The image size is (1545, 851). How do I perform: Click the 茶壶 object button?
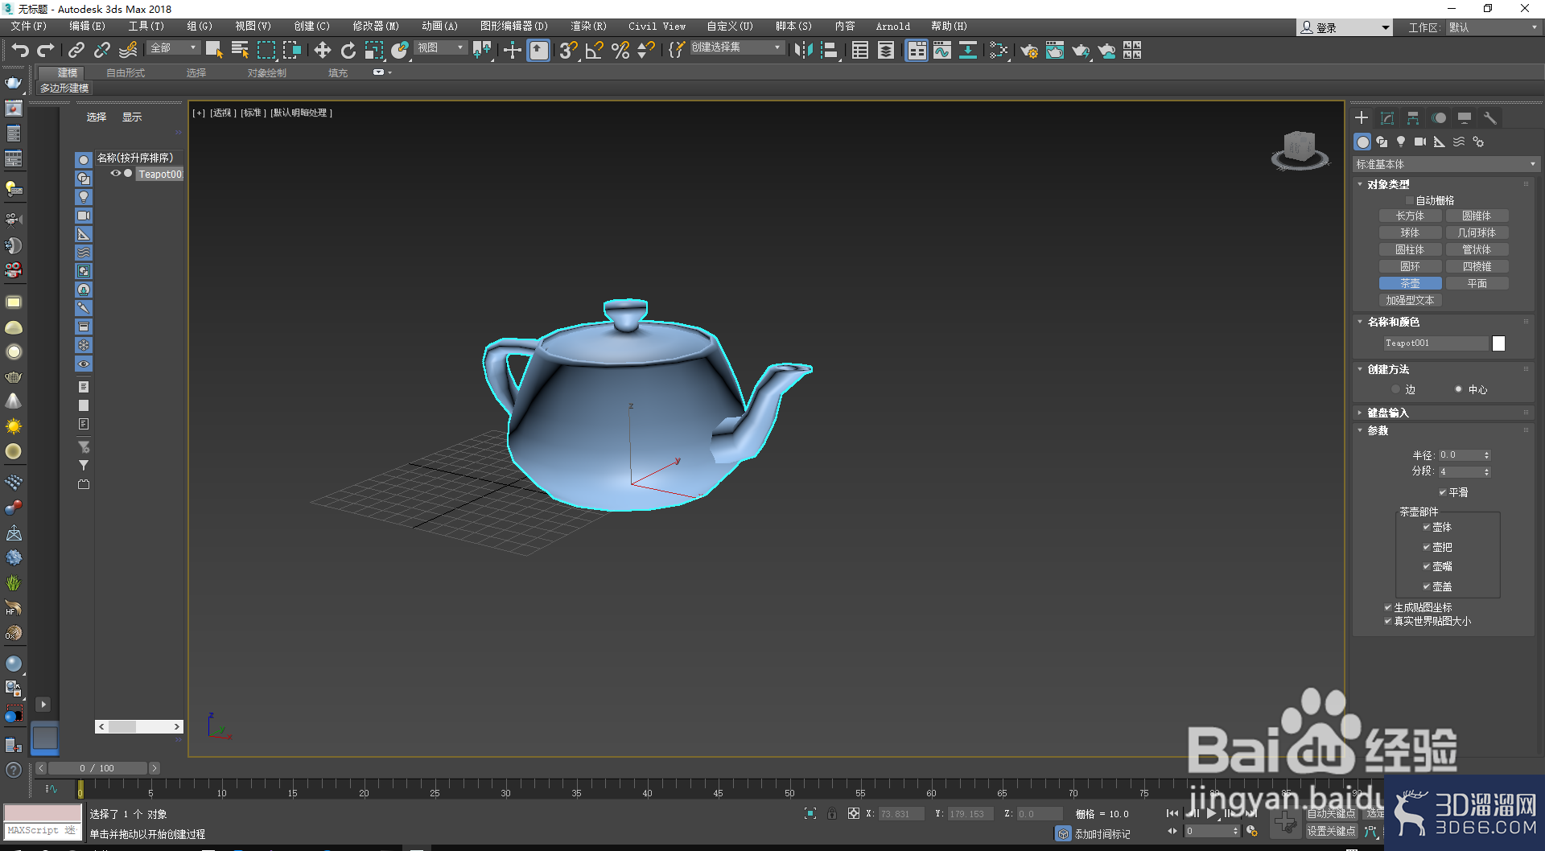coord(1410,283)
